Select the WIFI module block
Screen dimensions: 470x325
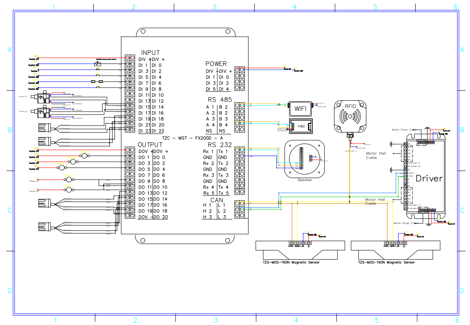click(300, 108)
